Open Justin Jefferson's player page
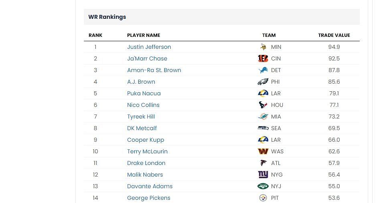Screen dimensions: 381x203 [149, 47]
